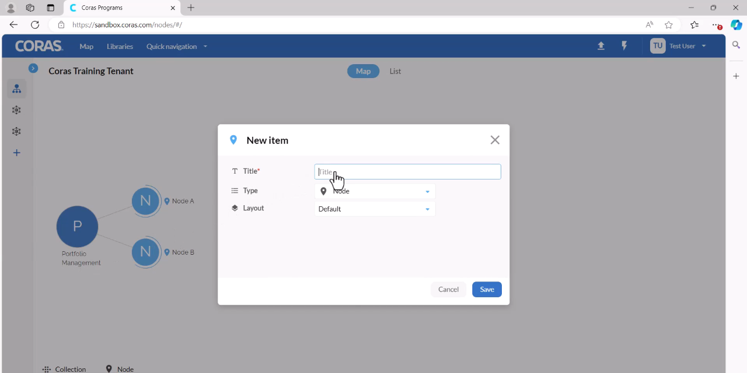Click the upload icon in header
747x373 pixels.
click(x=601, y=46)
